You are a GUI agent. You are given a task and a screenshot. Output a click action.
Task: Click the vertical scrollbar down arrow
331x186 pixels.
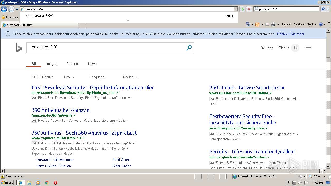coord(328,167)
